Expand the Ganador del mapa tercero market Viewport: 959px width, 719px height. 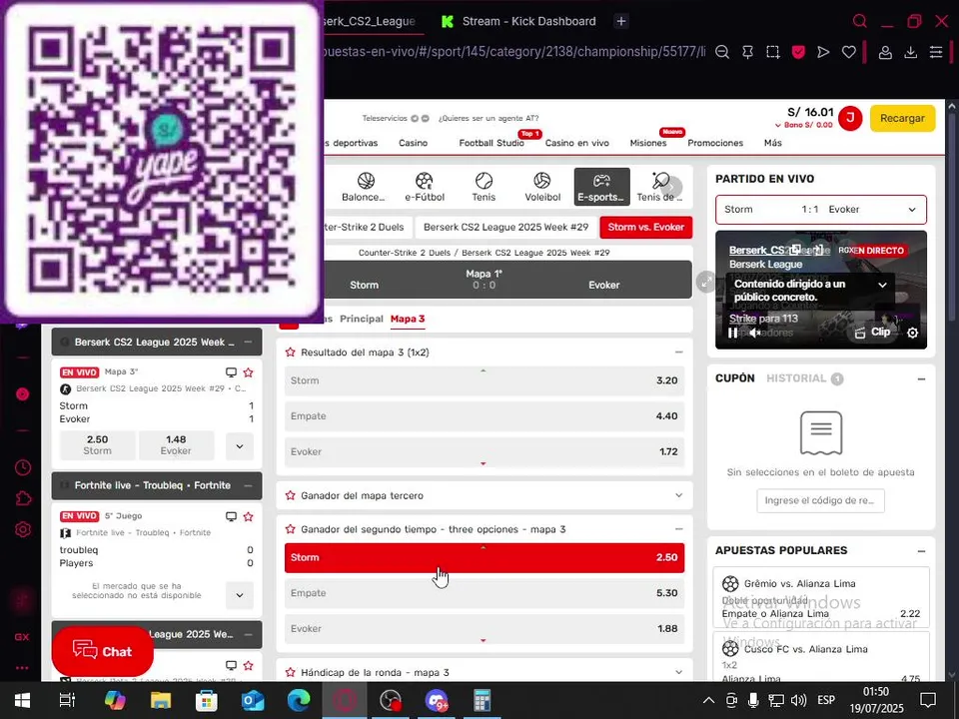pos(679,495)
